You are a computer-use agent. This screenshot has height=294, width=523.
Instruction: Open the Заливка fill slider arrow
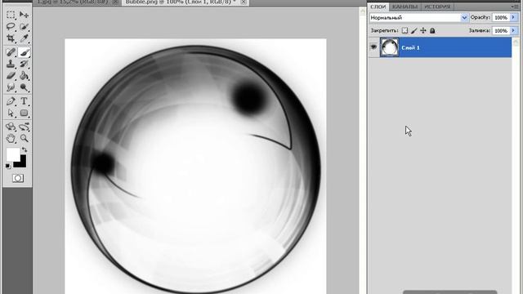pyautogui.click(x=513, y=31)
